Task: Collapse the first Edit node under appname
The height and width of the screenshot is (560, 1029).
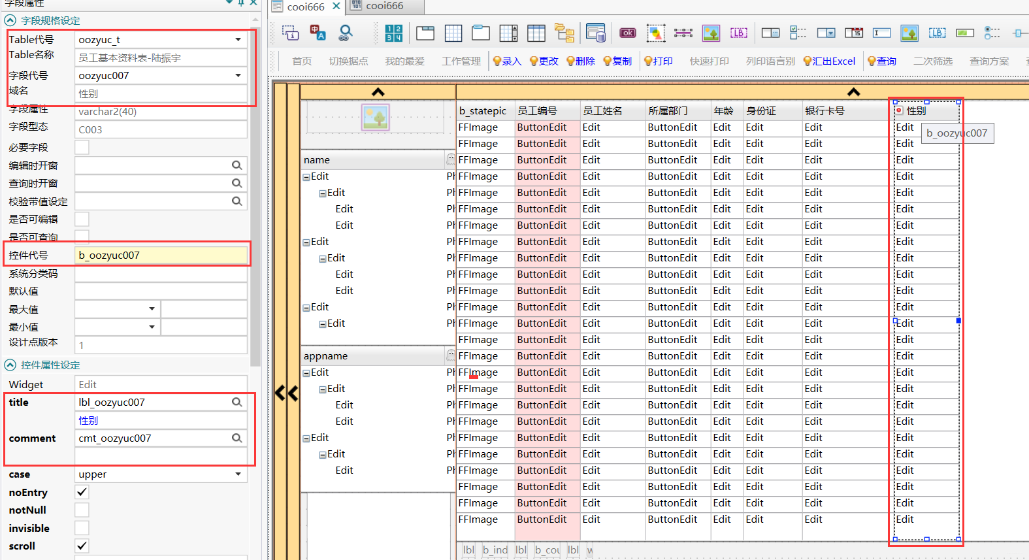Action: 306,372
